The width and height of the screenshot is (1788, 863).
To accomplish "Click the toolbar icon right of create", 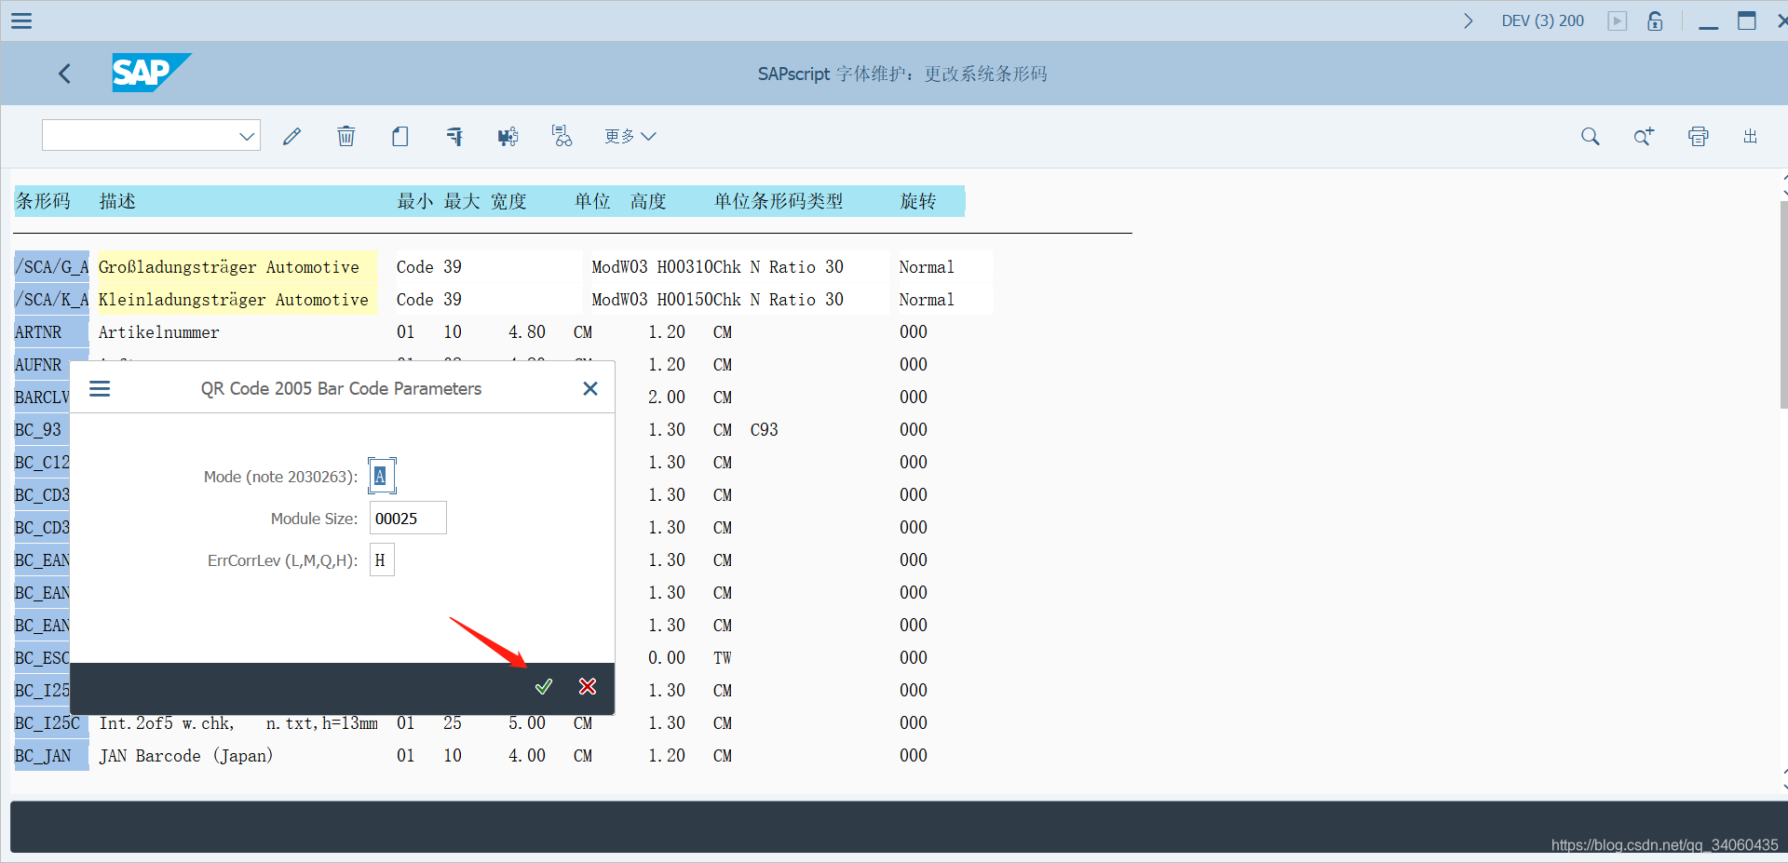I will coord(454,137).
